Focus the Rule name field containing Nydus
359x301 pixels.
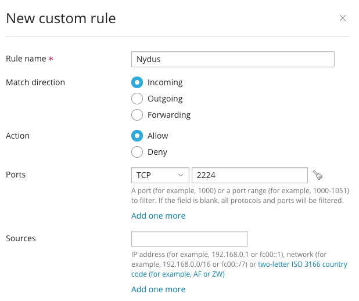(233, 59)
